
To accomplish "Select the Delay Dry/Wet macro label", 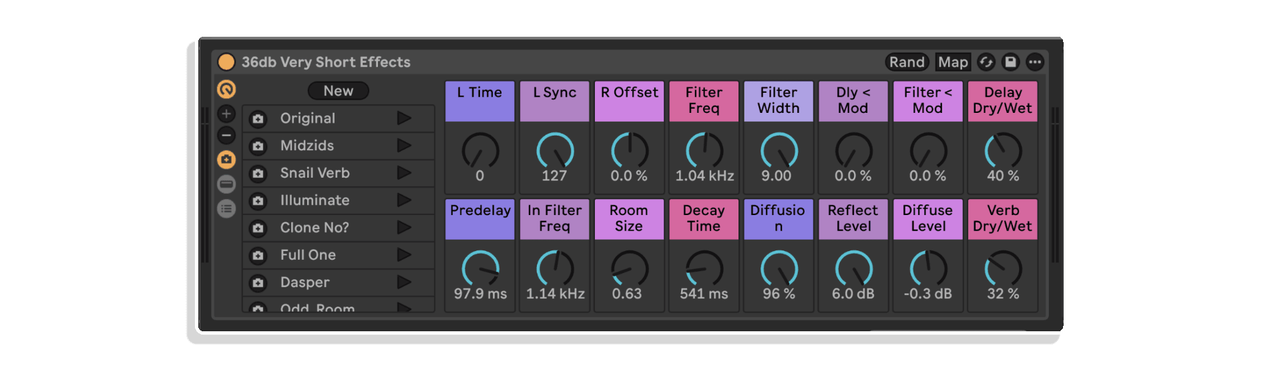I will tap(1003, 101).
